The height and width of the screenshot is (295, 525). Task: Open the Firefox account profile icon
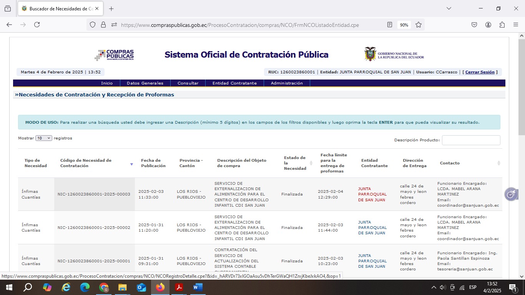(488, 25)
